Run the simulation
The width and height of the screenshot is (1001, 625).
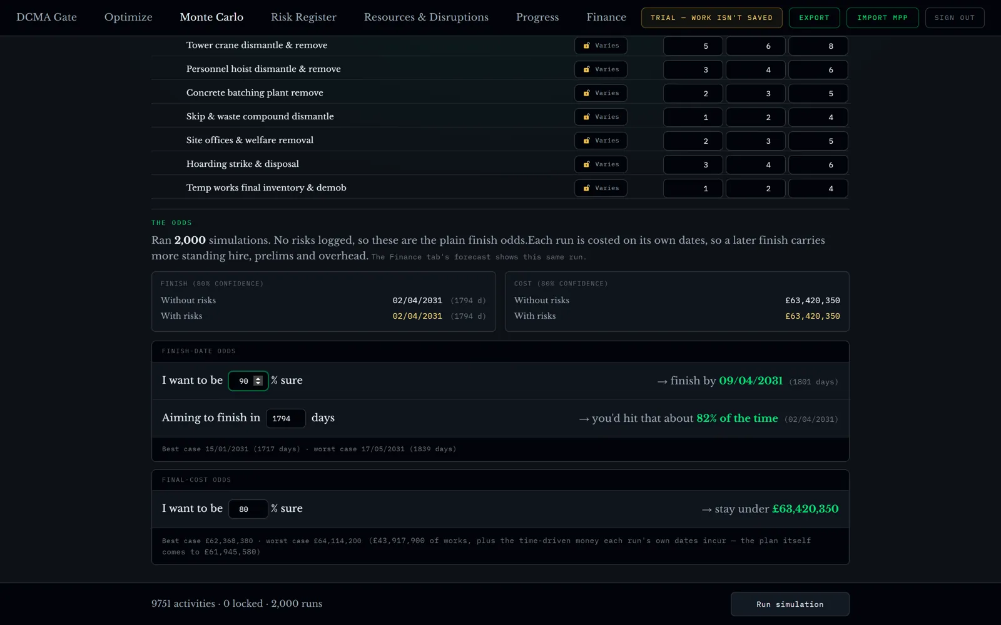click(790, 604)
